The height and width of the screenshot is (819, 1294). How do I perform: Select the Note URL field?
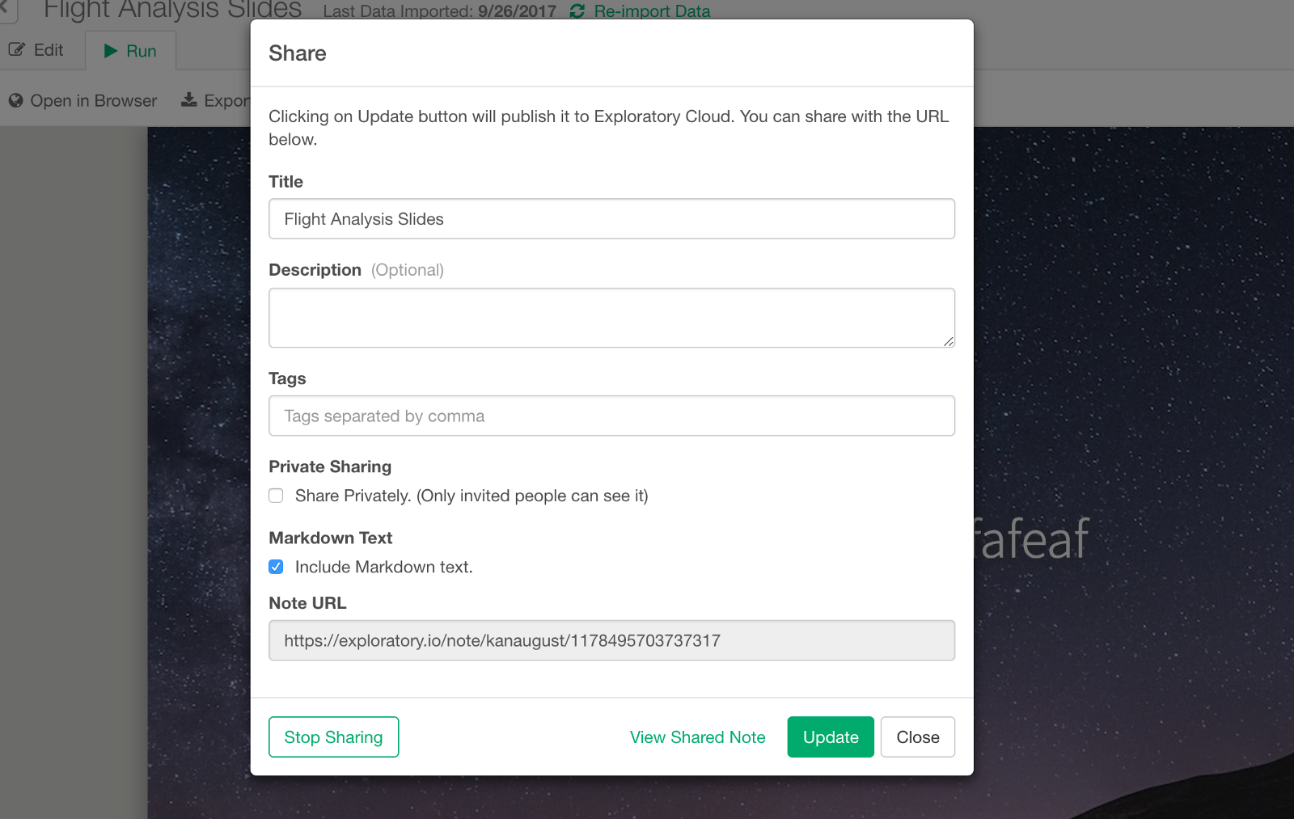pyautogui.click(x=612, y=640)
